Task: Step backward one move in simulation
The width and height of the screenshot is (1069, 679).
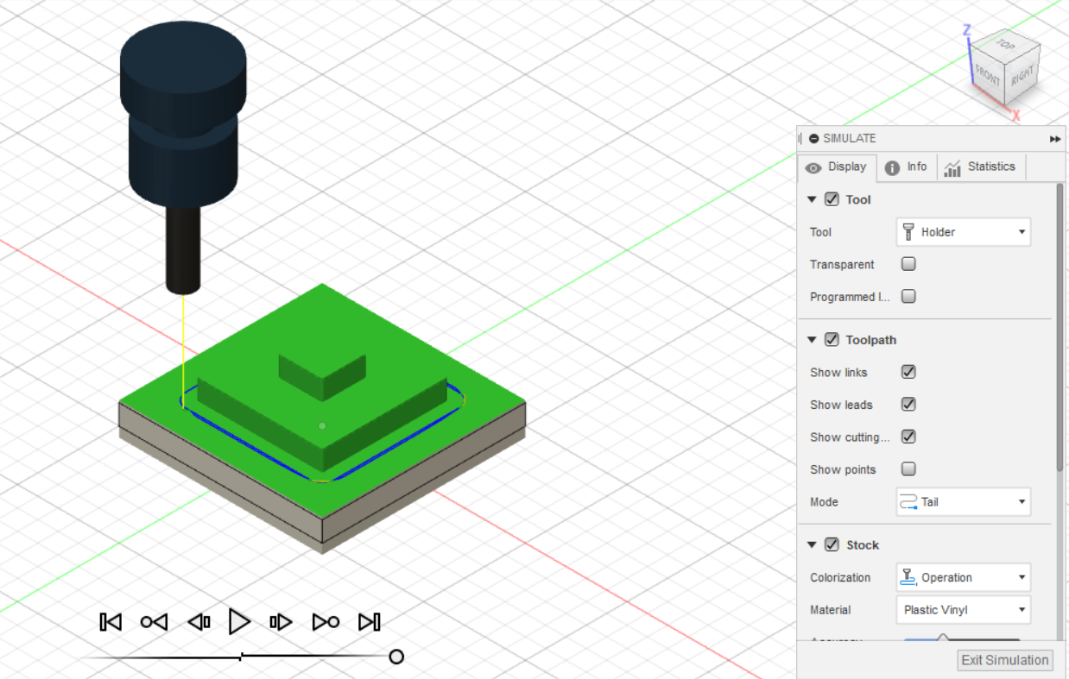Action: point(199,622)
